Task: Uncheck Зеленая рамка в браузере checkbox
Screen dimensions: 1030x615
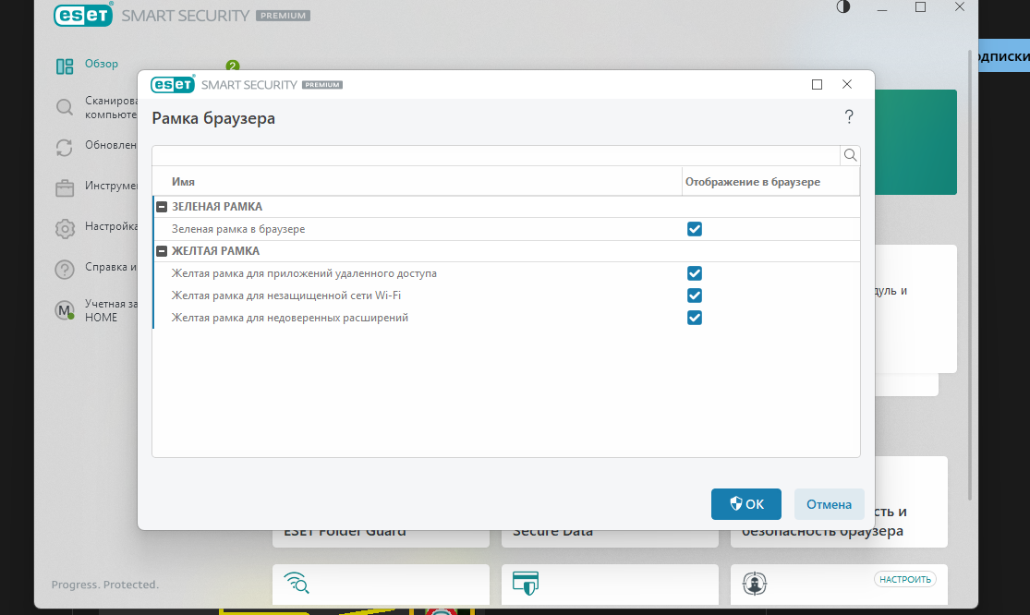Action: (695, 229)
